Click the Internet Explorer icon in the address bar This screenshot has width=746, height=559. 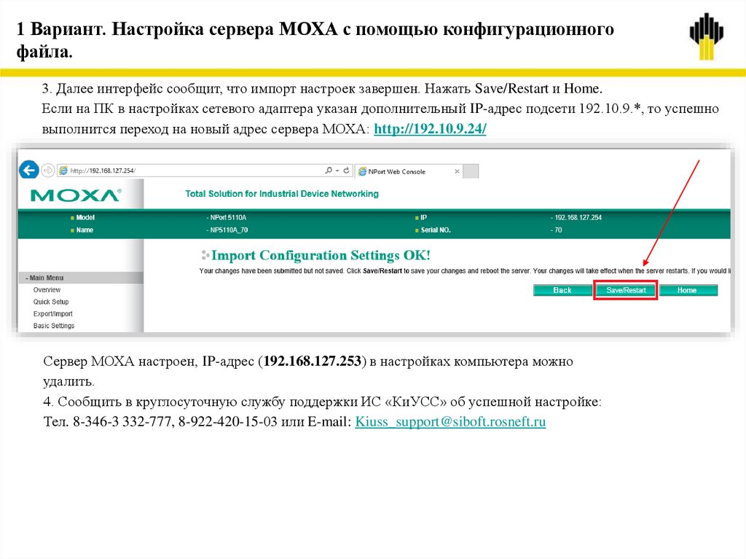63,170
